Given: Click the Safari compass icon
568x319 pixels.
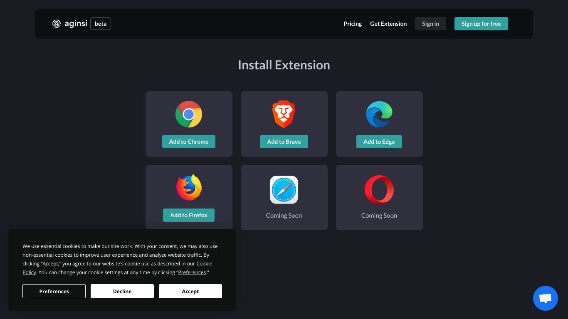Looking at the screenshot, I should point(284,190).
